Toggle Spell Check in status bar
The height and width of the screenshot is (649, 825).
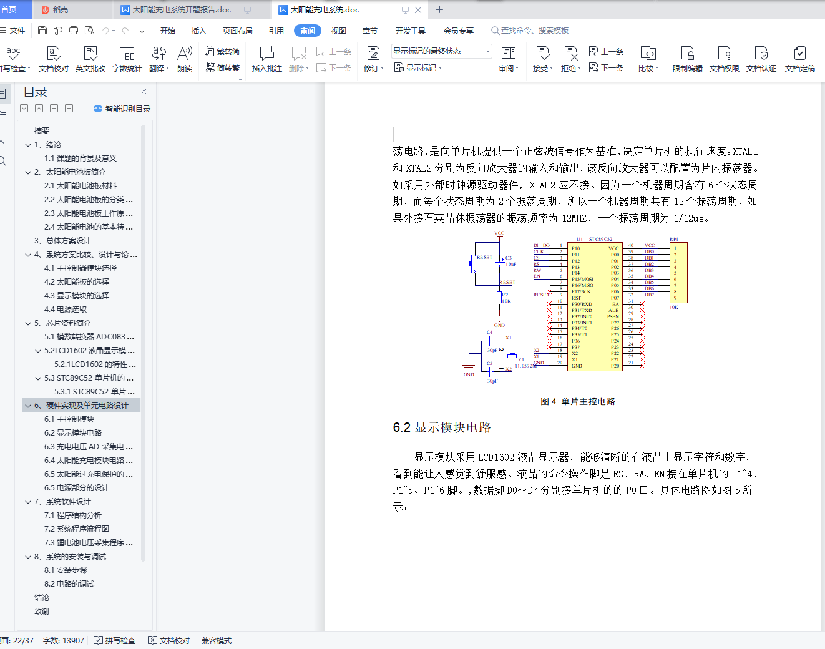point(114,640)
